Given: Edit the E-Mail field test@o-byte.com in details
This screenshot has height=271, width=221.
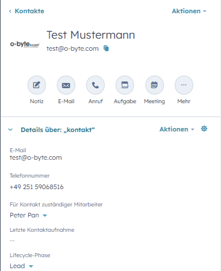Looking at the screenshot, I should [x=36, y=157].
